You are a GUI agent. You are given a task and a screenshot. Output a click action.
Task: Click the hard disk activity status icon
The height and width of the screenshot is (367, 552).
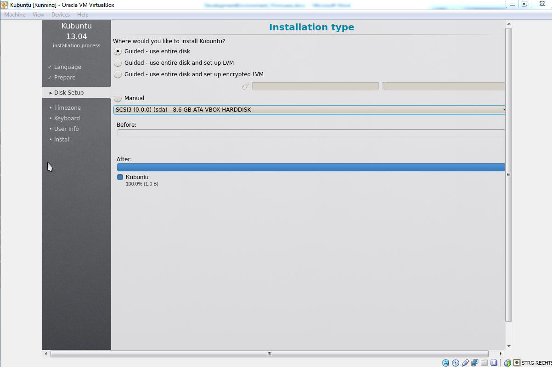445,363
